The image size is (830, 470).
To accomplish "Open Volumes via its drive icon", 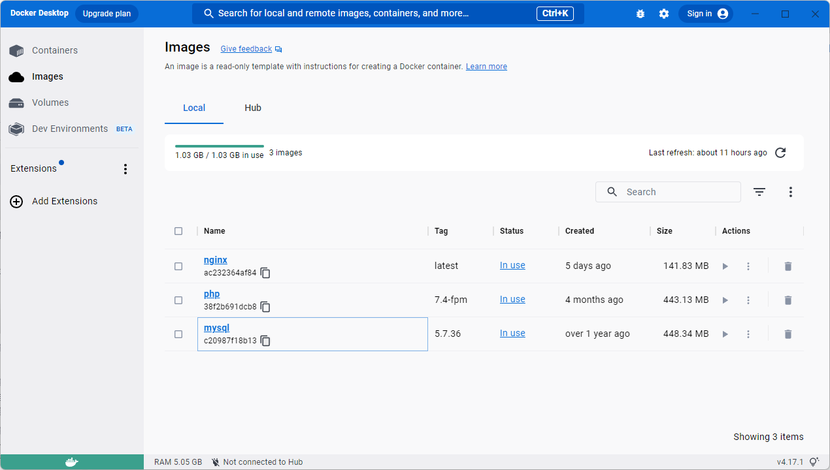I will click(x=16, y=102).
